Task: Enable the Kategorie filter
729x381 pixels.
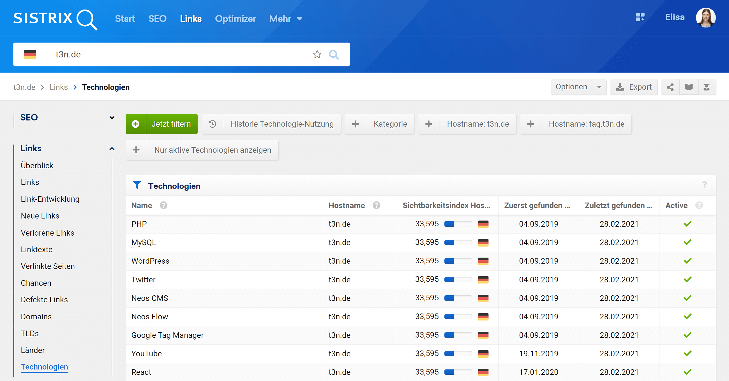Action: (x=379, y=124)
